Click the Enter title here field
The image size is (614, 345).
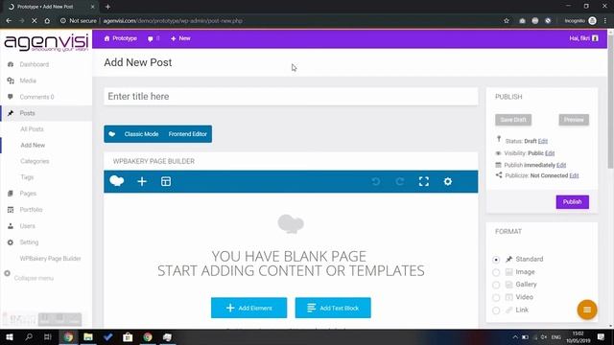click(291, 96)
